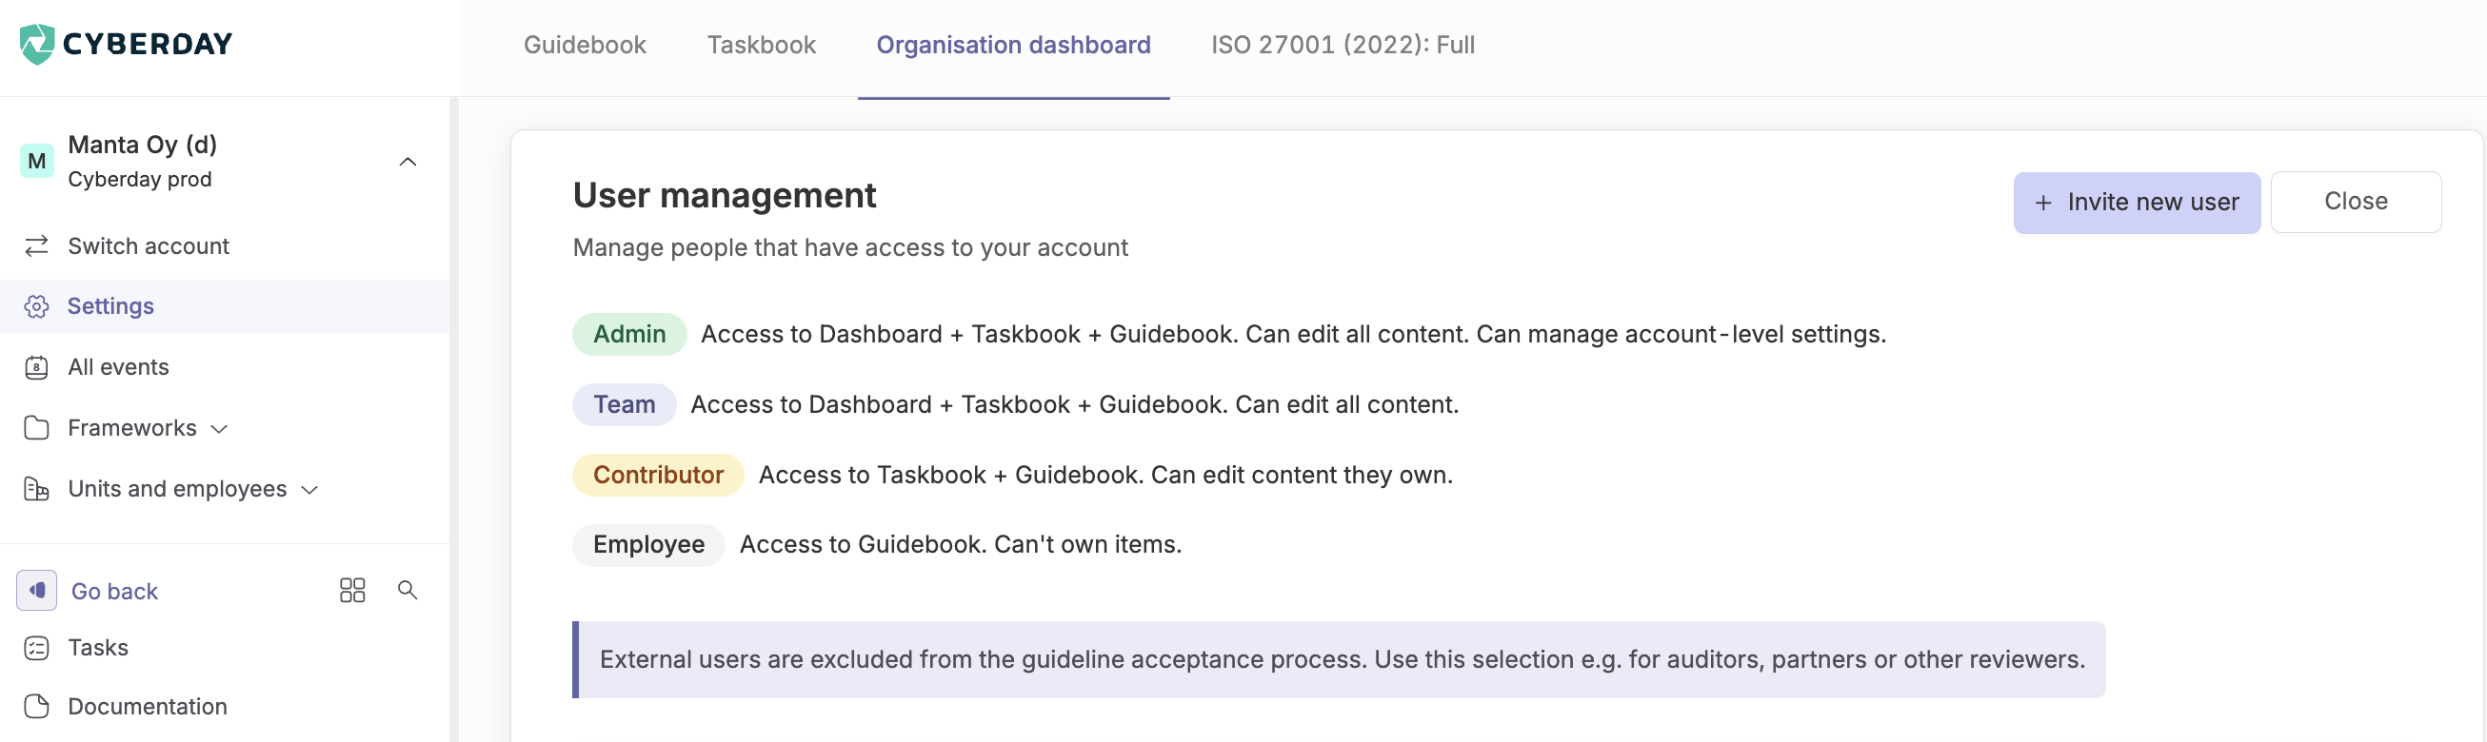Click the sidebar search magnifier icon

408,590
